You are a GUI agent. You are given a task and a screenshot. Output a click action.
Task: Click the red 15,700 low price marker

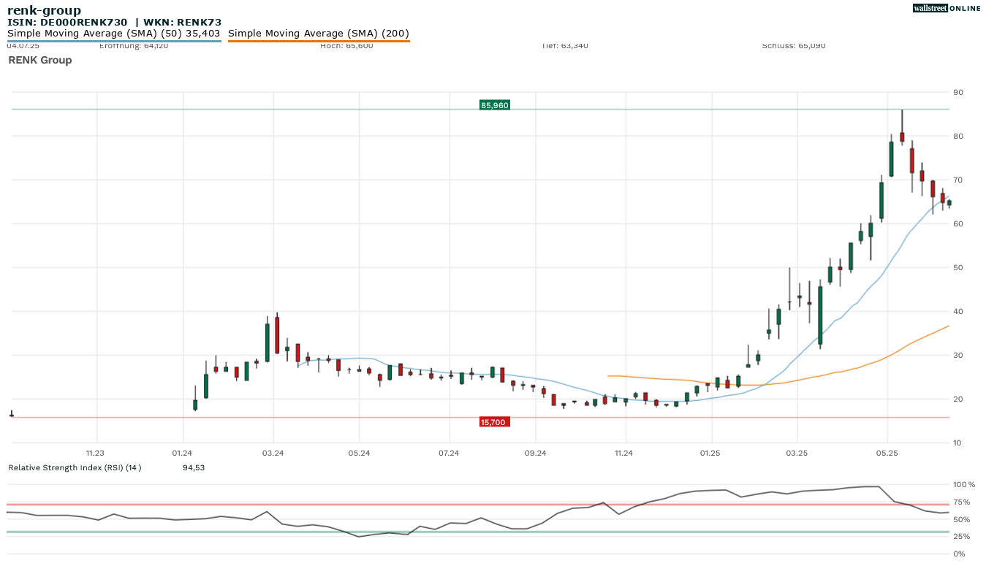click(494, 422)
